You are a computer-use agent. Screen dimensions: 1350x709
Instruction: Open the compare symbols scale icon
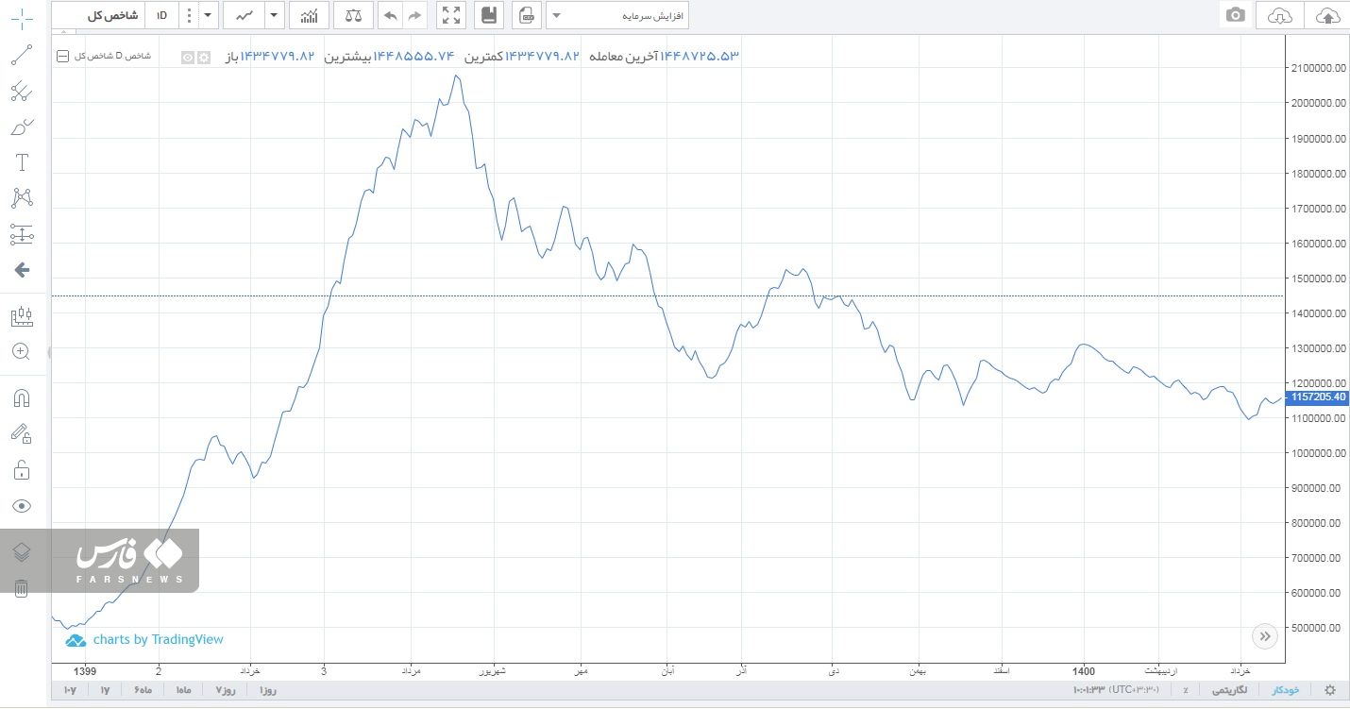[353, 15]
